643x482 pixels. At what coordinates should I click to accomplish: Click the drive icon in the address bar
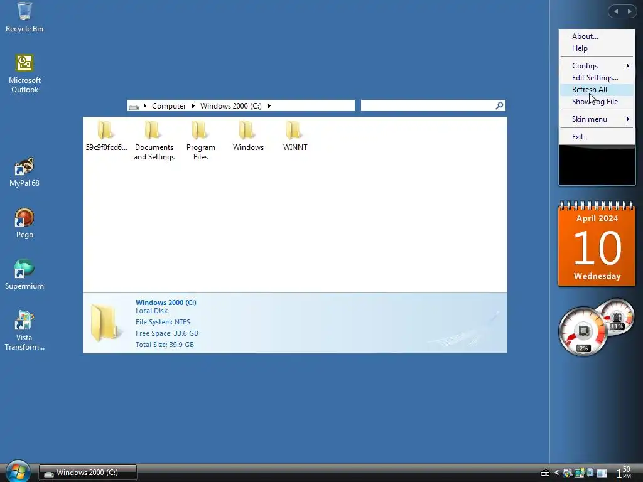tap(134, 107)
